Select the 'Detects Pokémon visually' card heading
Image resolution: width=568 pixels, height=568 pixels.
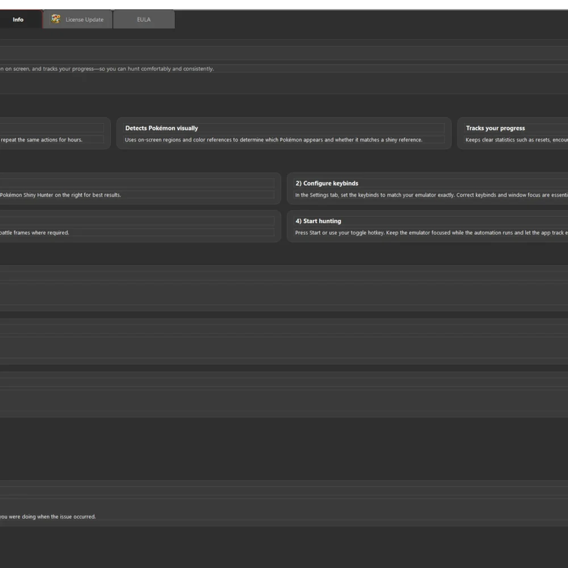pyautogui.click(x=161, y=128)
